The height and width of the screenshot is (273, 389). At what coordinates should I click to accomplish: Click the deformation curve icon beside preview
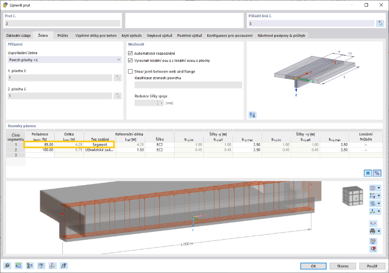pyautogui.click(x=373, y=223)
